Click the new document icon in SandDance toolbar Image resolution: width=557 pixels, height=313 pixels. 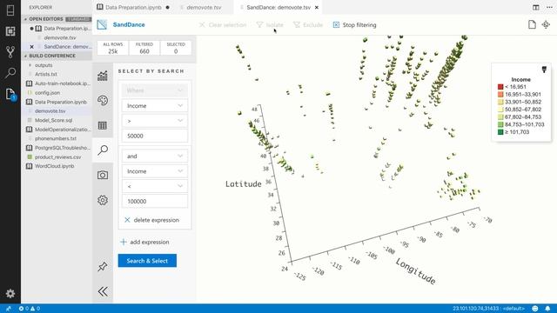click(x=532, y=24)
